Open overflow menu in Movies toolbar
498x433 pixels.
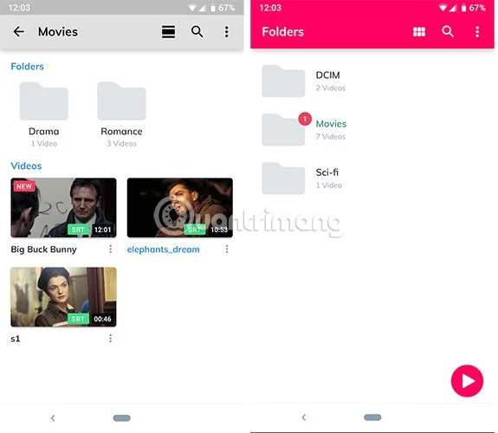[x=226, y=32]
